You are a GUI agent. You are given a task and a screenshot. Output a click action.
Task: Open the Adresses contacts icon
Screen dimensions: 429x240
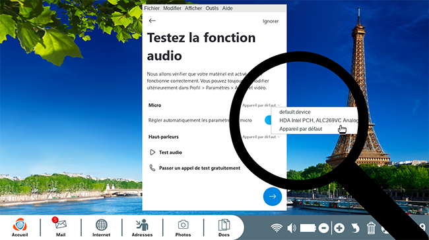(x=142, y=225)
